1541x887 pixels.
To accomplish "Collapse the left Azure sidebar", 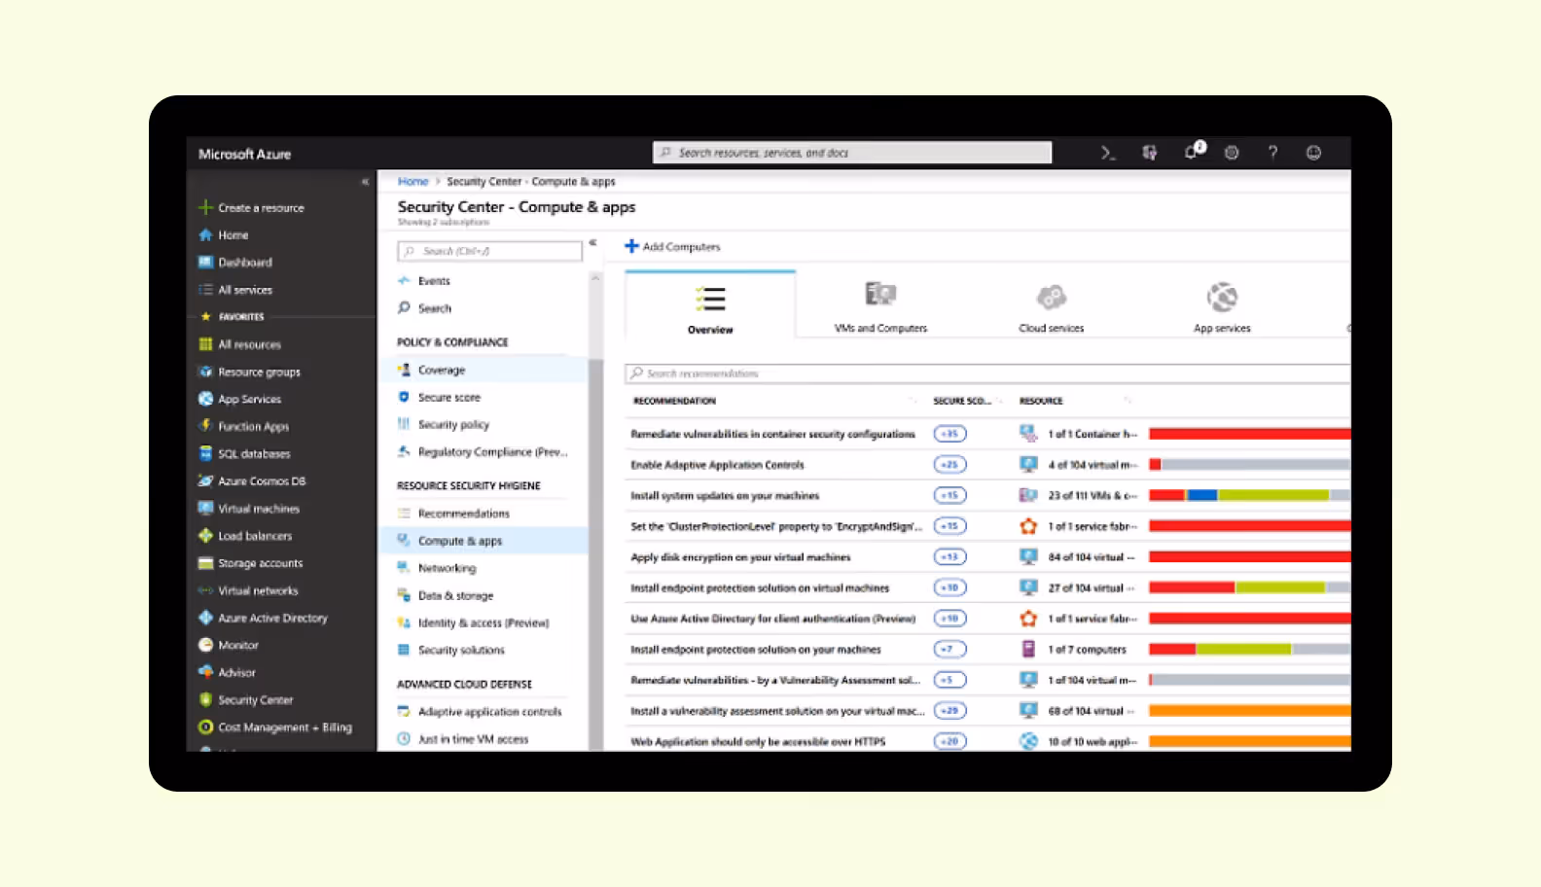I will (365, 182).
